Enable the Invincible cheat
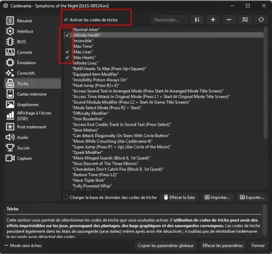This screenshot has width=272, height=254. point(67,41)
